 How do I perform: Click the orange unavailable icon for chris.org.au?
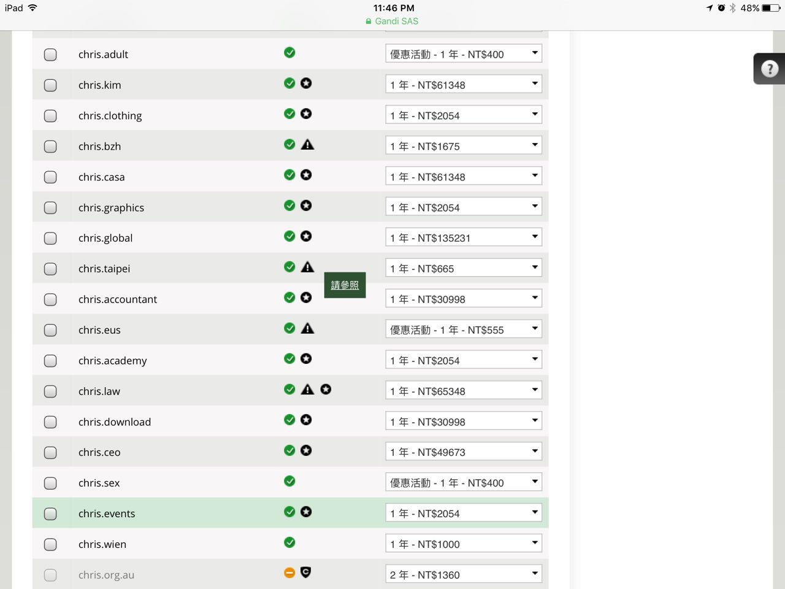point(289,572)
